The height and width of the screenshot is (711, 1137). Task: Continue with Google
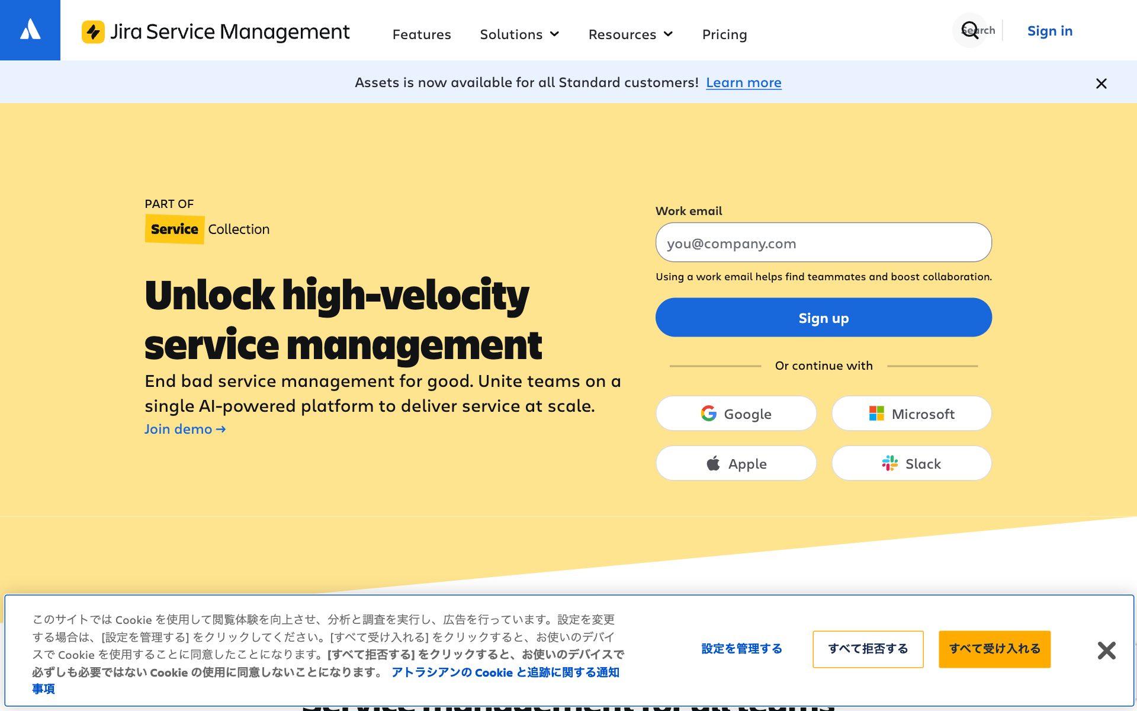736,414
